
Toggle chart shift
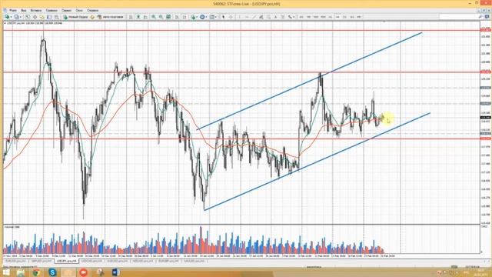[184, 17]
